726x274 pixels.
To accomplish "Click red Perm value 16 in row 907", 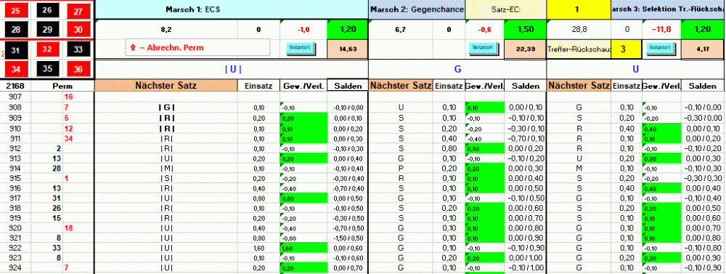I will 68,97.
